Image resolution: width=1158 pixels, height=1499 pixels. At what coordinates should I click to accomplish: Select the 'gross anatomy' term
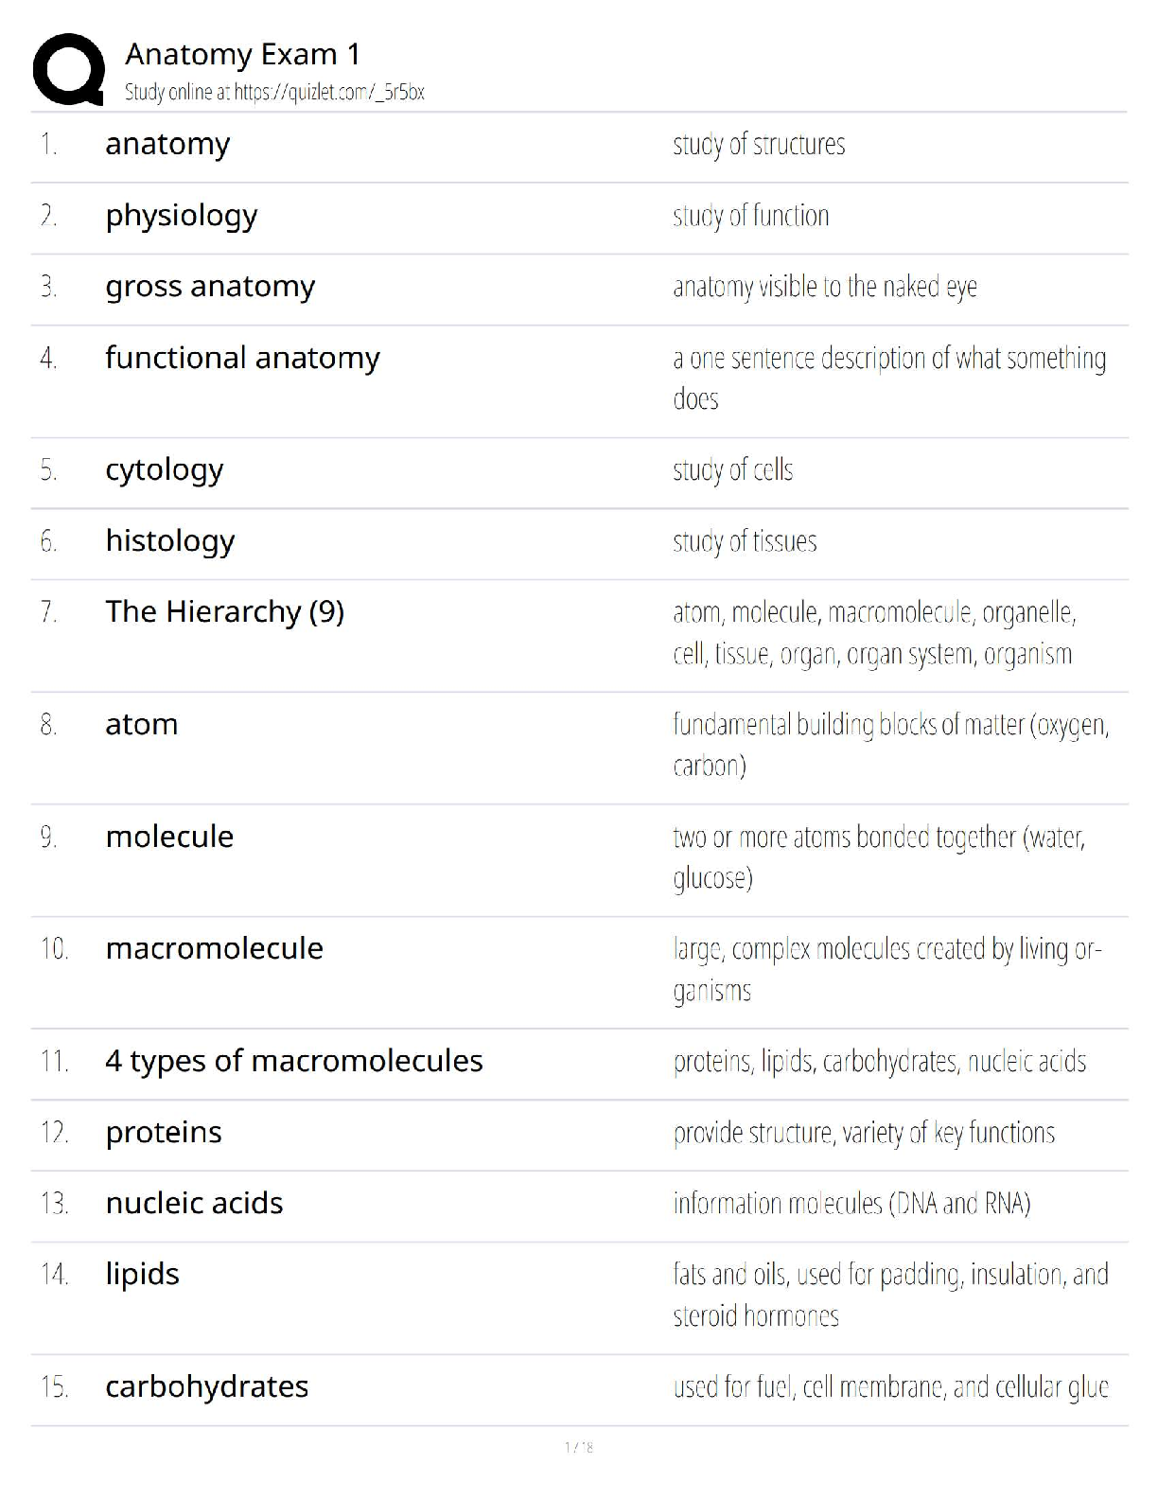point(210,286)
